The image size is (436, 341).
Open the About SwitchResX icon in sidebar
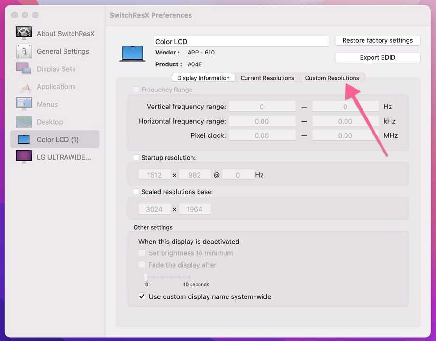(x=24, y=33)
